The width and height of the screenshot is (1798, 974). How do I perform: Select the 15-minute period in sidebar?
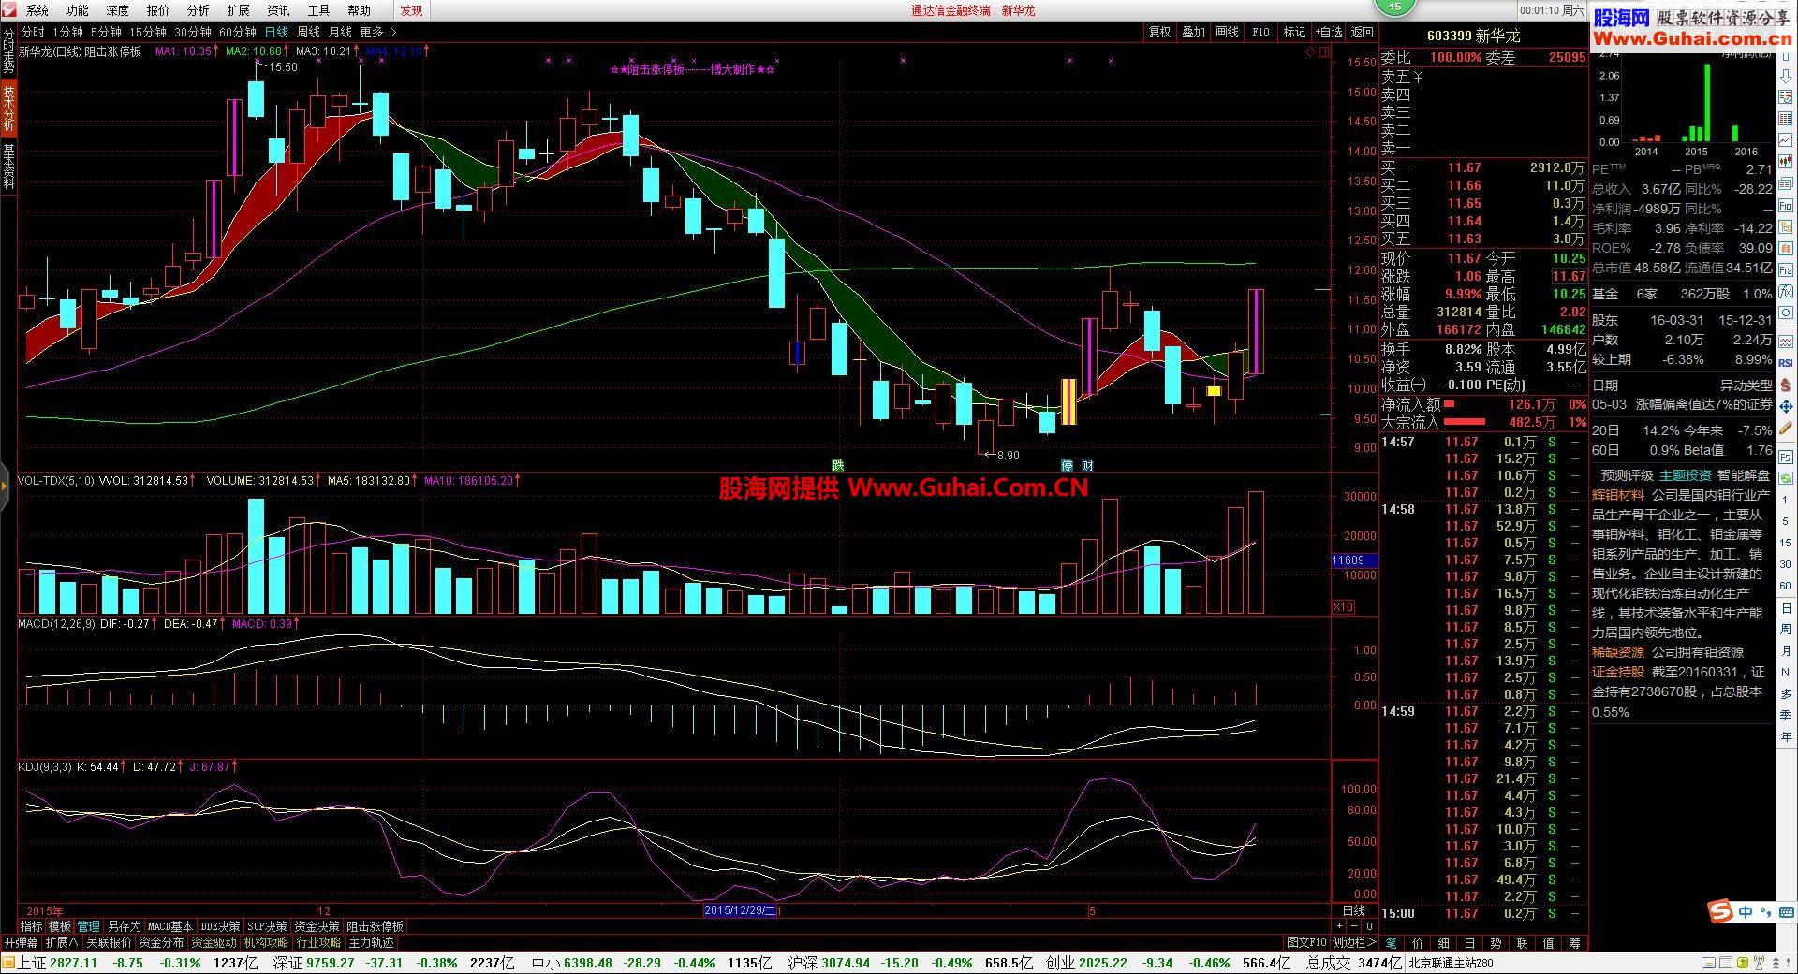point(1786,543)
